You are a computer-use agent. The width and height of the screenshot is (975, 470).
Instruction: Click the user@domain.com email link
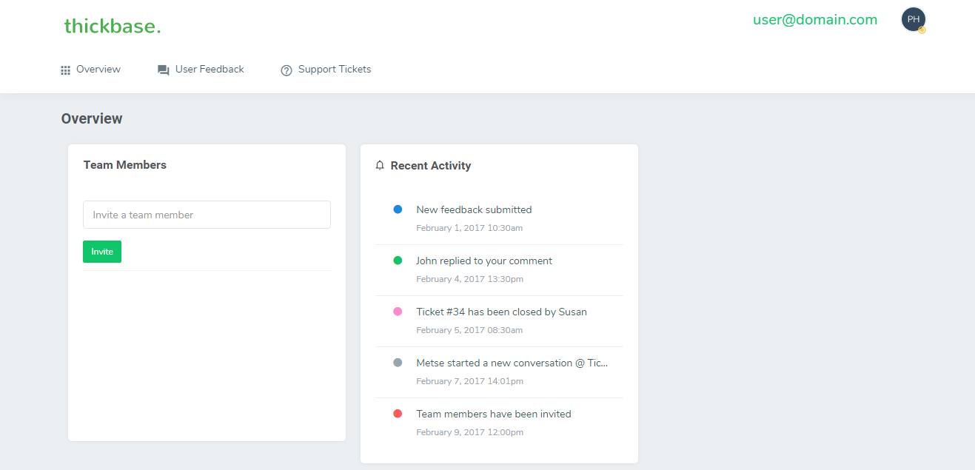815,20
